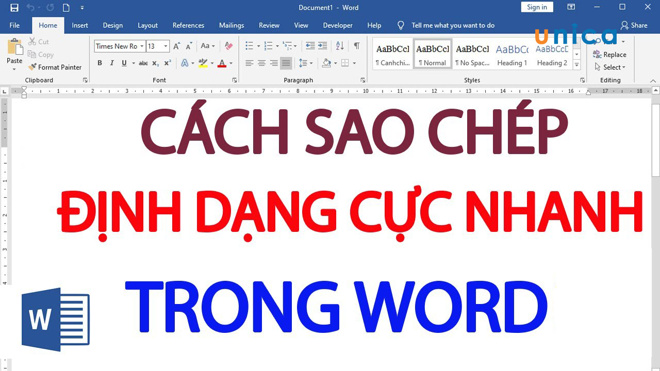Screen dimensions: 660x371
Task: Toggle Bold formatting
Action: (100, 63)
